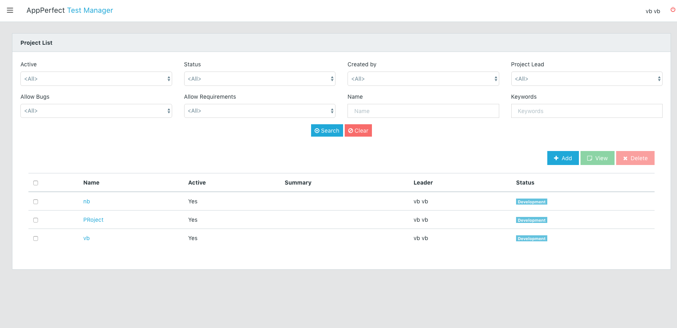This screenshot has width=677, height=328.
Task: Click the Development badge in PRoject row
Action: pos(532,220)
